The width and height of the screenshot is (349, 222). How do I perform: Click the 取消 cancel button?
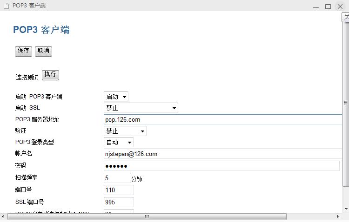tap(43, 52)
